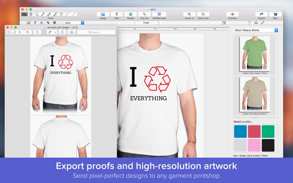Click the Image toolbar button
This screenshot has width=293, height=183.
pyautogui.click(x=103, y=14)
